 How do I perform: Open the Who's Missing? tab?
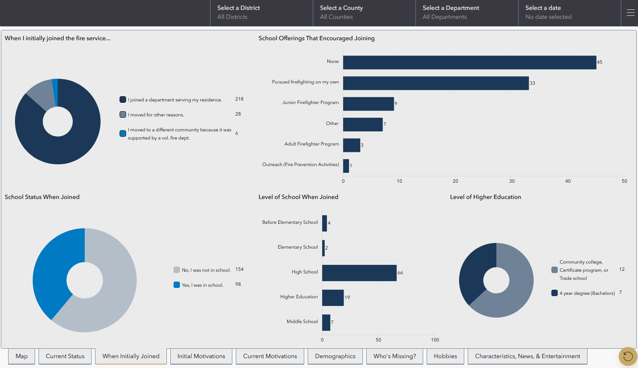395,356
